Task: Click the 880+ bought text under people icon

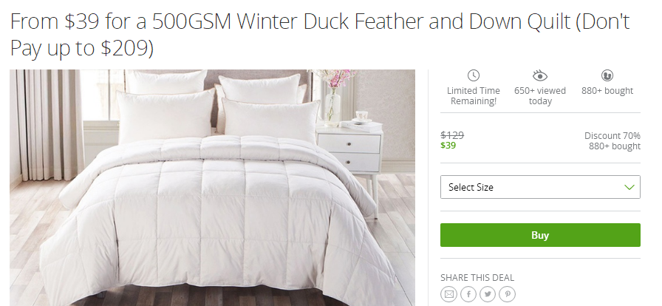Action: click(x=607, y=91)
